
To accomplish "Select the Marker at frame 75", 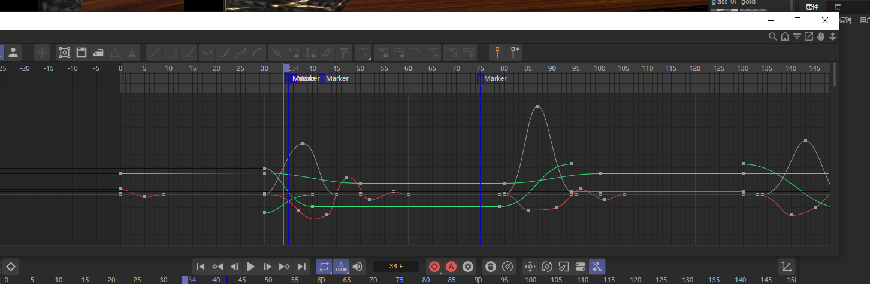I will pos(480,78).
